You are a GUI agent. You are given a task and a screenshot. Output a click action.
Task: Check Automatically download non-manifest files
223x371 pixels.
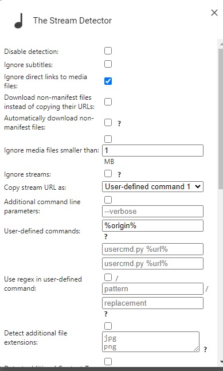tap(108, 123)
